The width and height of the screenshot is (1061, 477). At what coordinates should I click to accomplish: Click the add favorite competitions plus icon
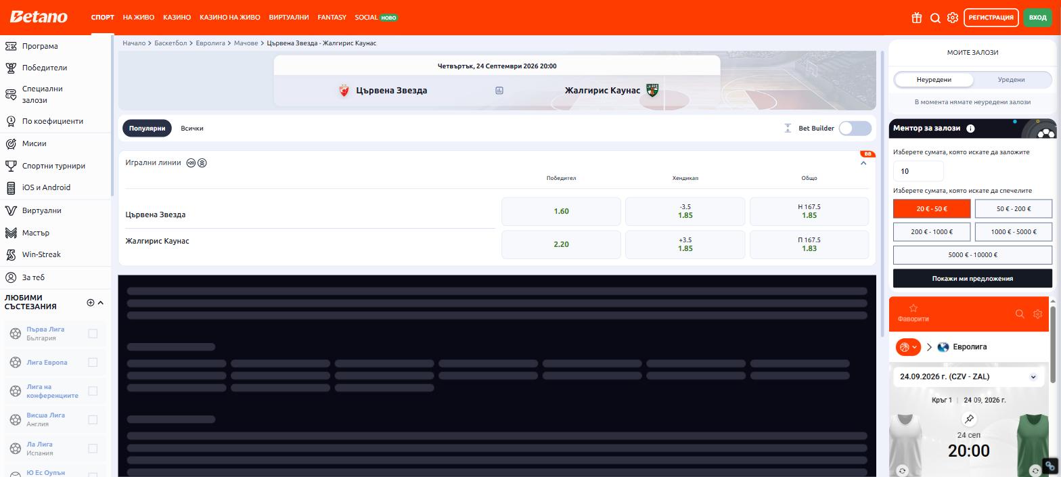[x=91, y=302]
